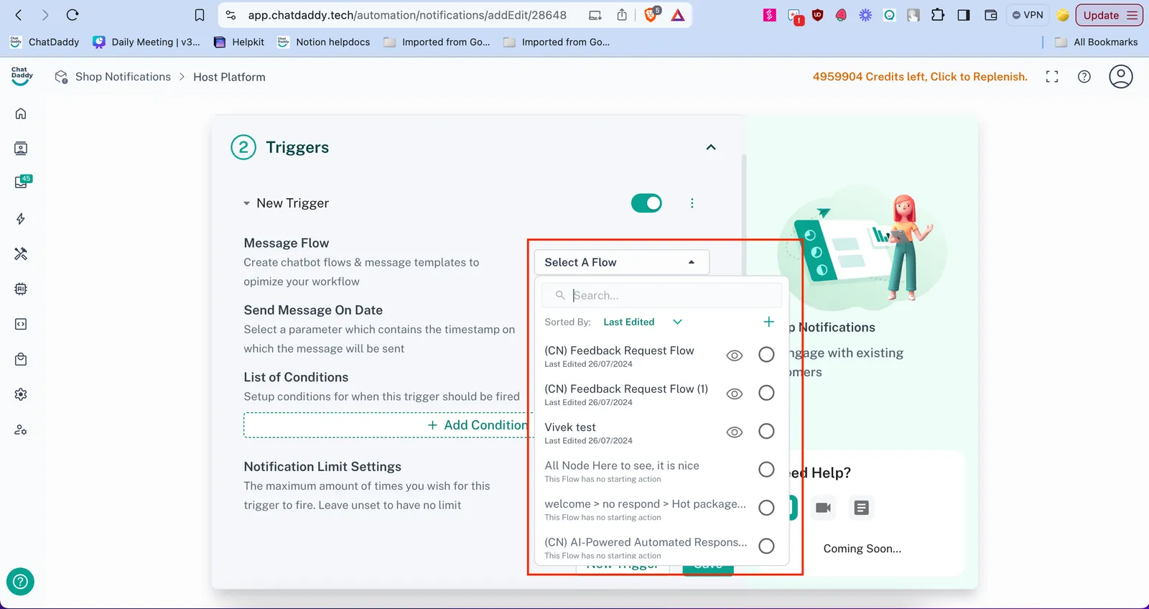Image resolution: width=1149 pixels, height=609 pixels.
Task: Click the lightning bolt automation icon
Action: click(21, 219)
